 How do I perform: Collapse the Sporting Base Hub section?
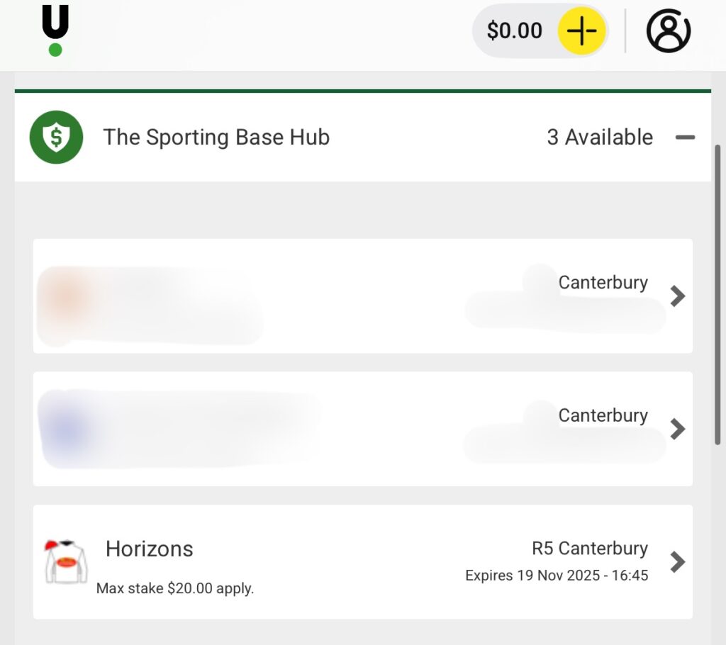(x=685, y=138)
